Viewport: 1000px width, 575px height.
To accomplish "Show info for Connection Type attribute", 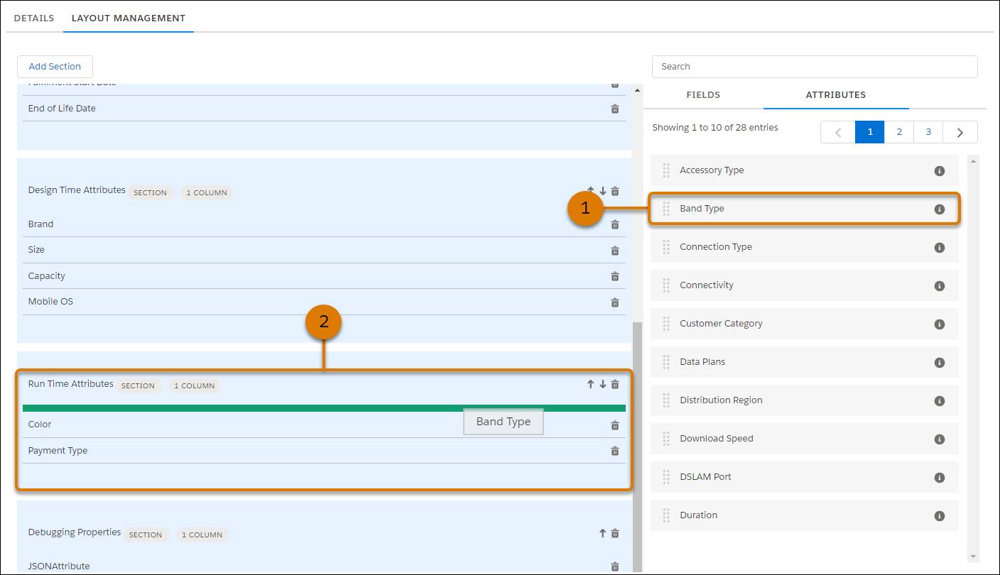I will point(940,248).
